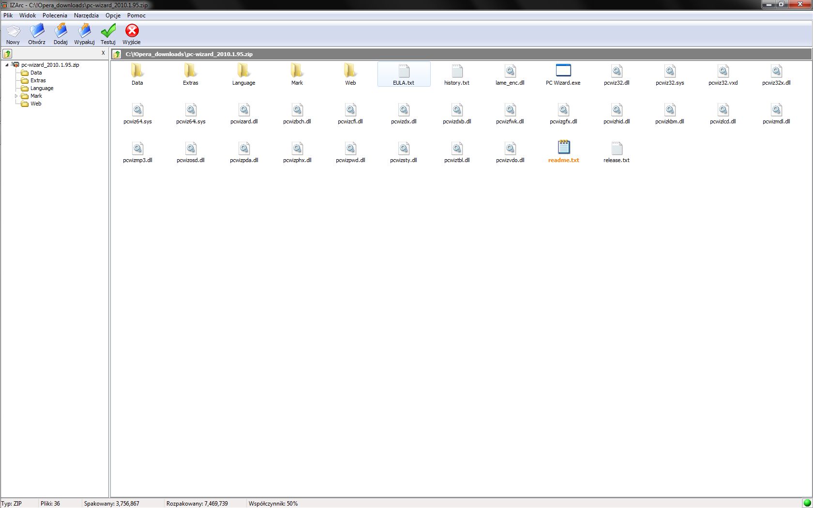
Task: Click the Otwórz (open archive) toolbar icon
Action: tap(37, 31)
